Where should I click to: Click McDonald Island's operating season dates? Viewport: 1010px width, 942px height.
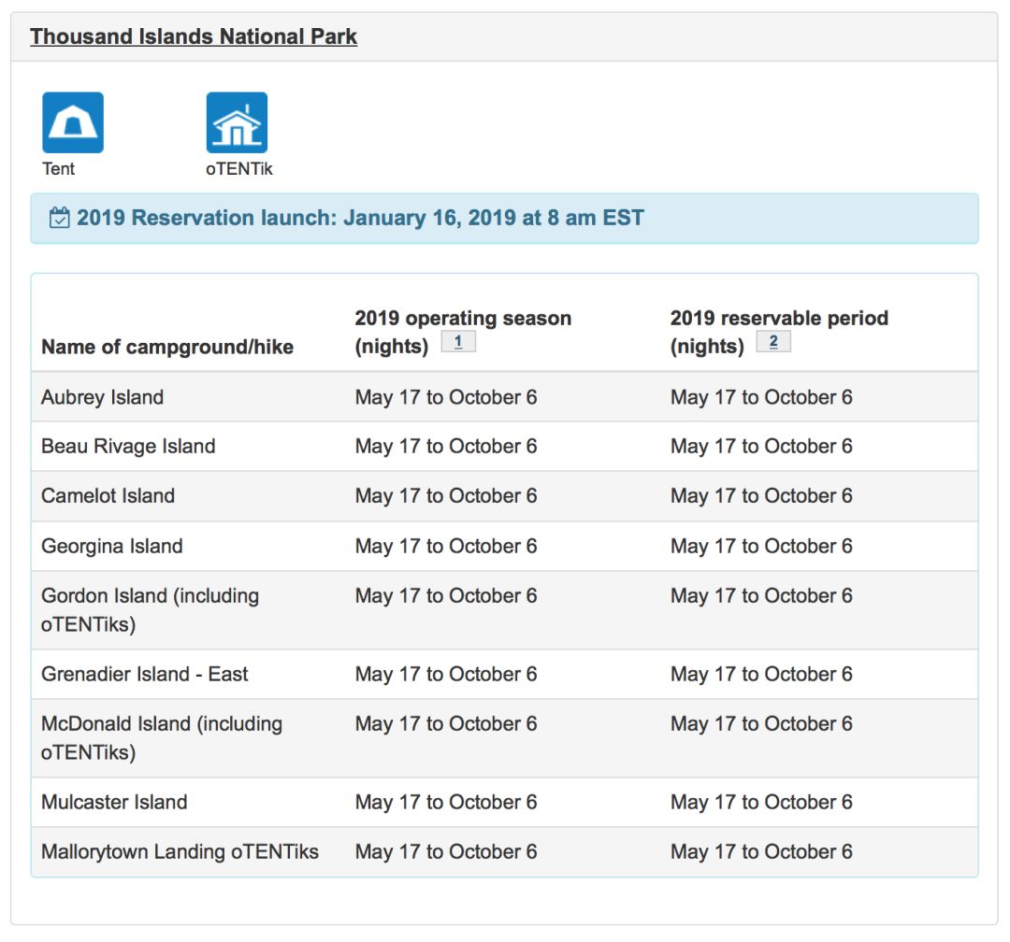point(446,723)
